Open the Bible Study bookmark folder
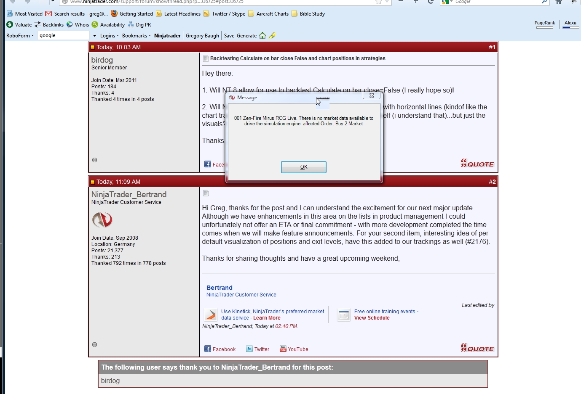Viewport: 581px width, 394px height. (x=308, y=14)
